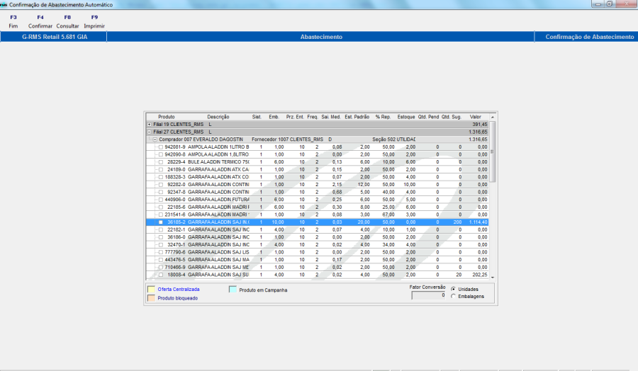Click the Oferta Centralizada link
Screen dimensions: 638x371
(x=179, y=290)
